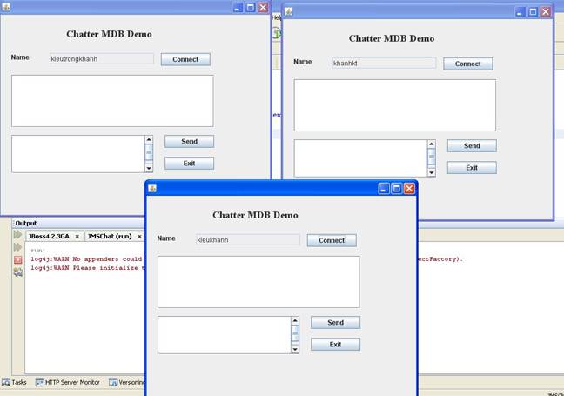Click the scrollbar thumb in khanhkt message box

(x=432, y=157)
